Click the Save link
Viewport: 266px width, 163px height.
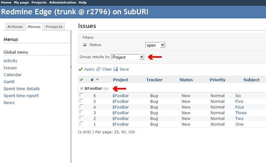tap(124, 69)
